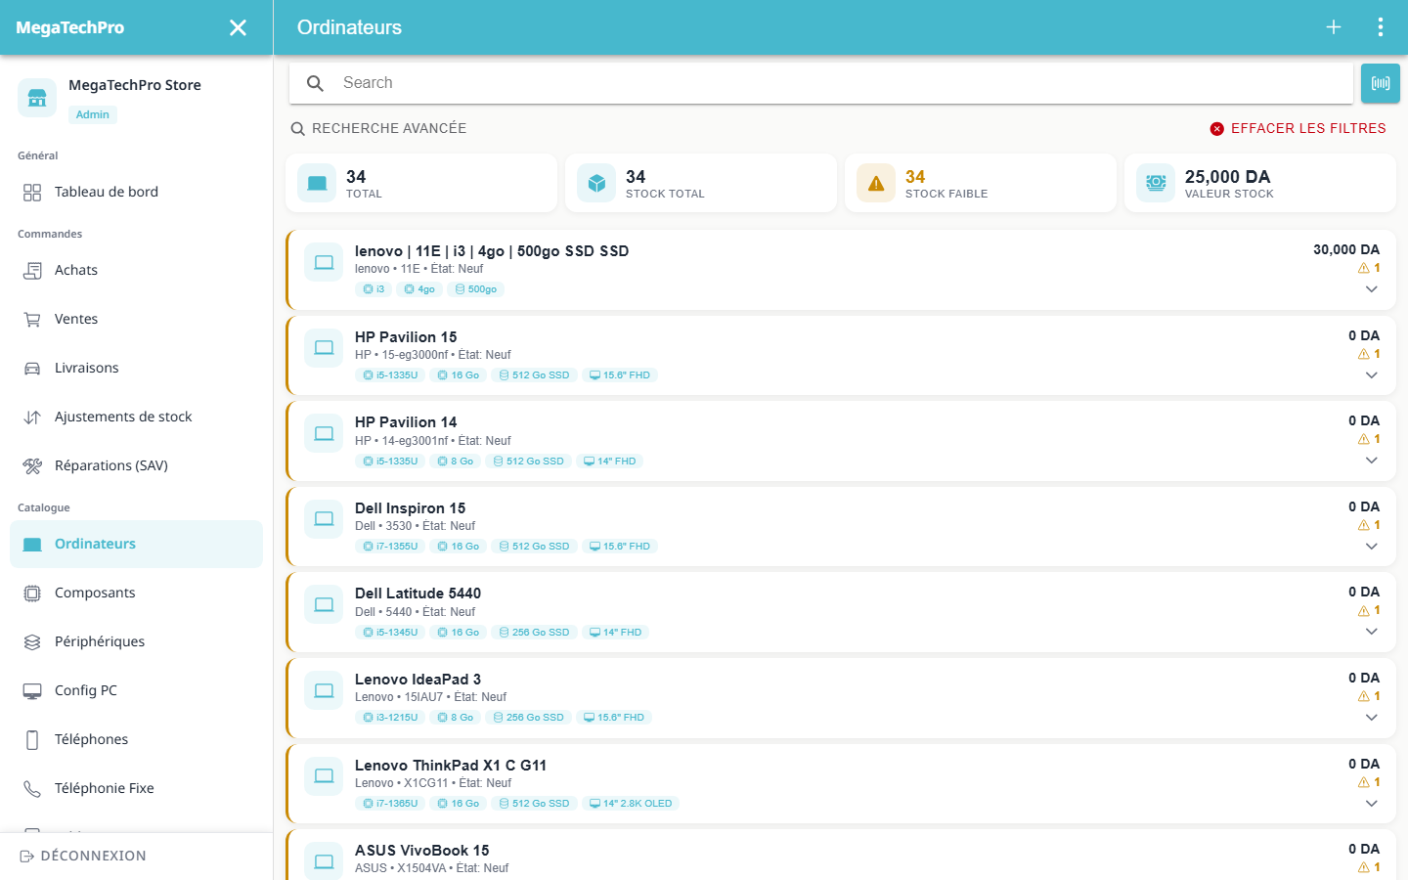
Task: Expand the Lenovo IdeaPad 3 details
Action: pyautogui.click(x=1372, y=718)
